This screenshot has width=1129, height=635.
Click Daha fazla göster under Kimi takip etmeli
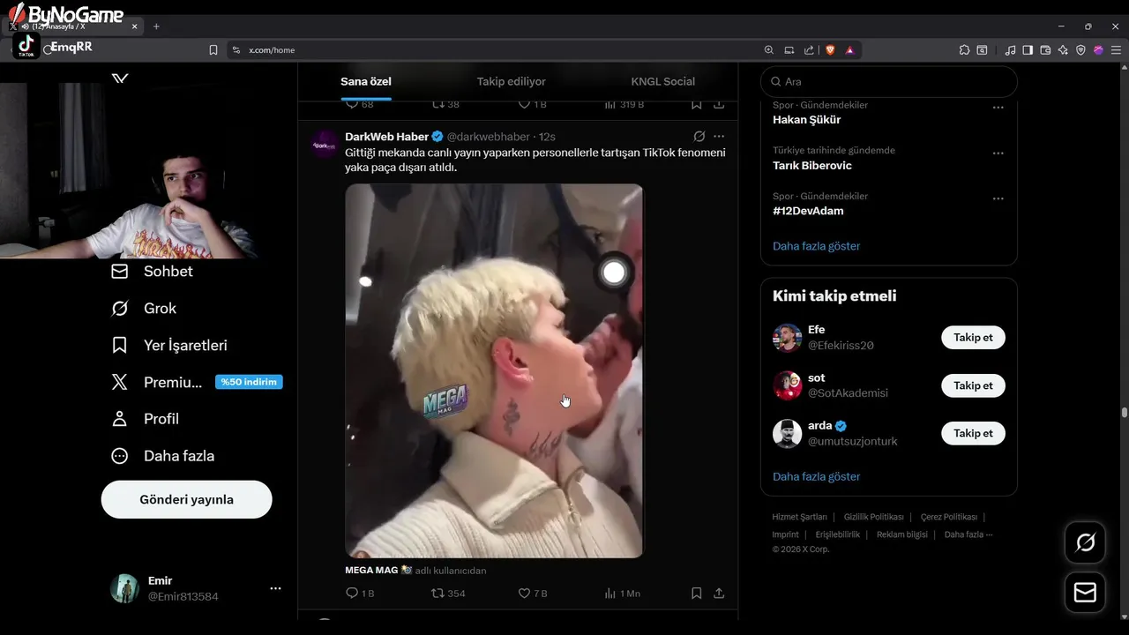[x=816, y=476]
